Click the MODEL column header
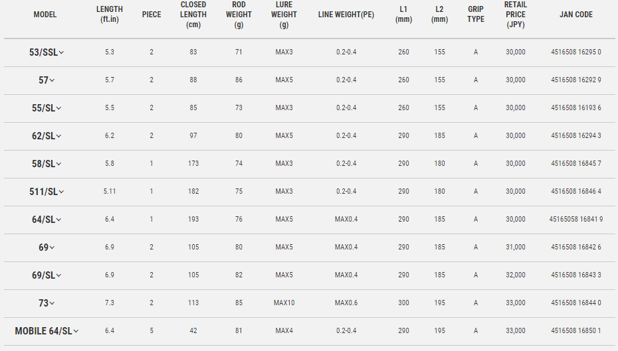 point(45,15)
